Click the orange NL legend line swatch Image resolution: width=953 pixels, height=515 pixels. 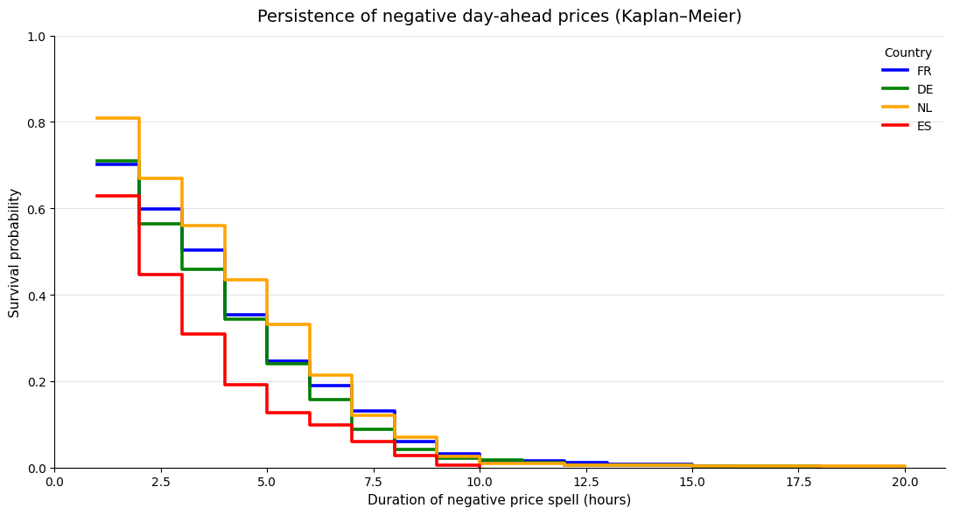click(x=895, y=108)
